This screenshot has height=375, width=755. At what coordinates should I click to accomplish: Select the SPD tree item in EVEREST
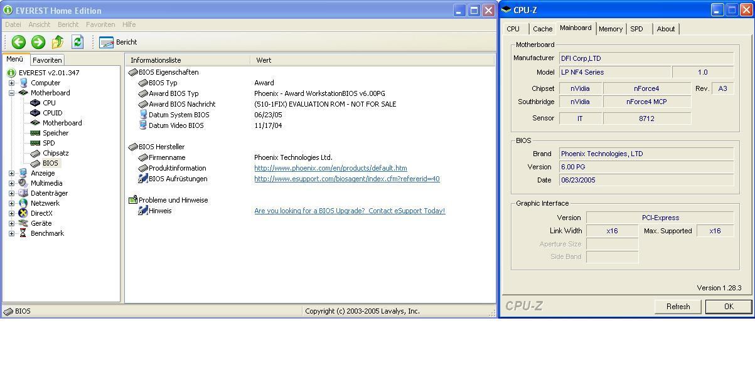pos(48,143)
